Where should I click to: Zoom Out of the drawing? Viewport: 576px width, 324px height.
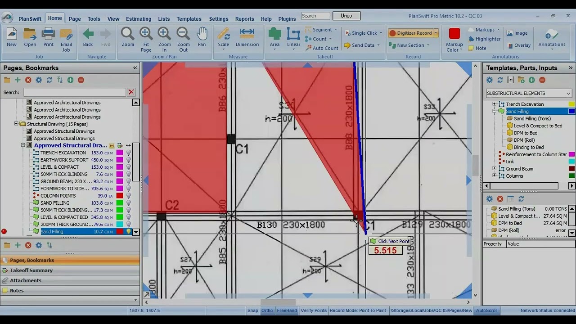point(183,40)
